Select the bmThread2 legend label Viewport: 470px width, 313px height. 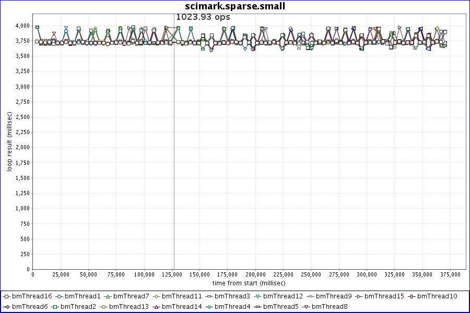coord(80,307)
